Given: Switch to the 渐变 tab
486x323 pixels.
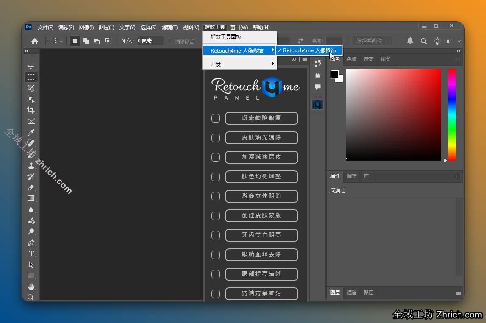Looking at the screenshot, I should (368, 59).
